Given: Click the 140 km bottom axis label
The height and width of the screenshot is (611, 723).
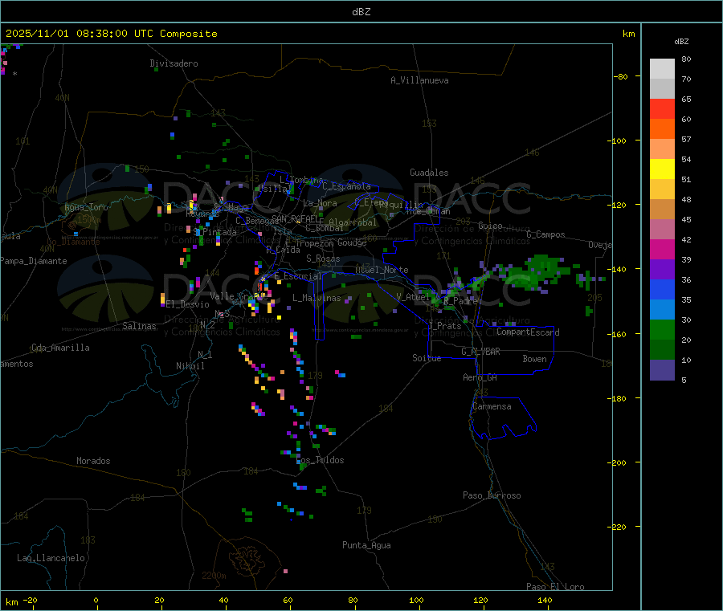Looking at the screenshot, I should [545, 600].
